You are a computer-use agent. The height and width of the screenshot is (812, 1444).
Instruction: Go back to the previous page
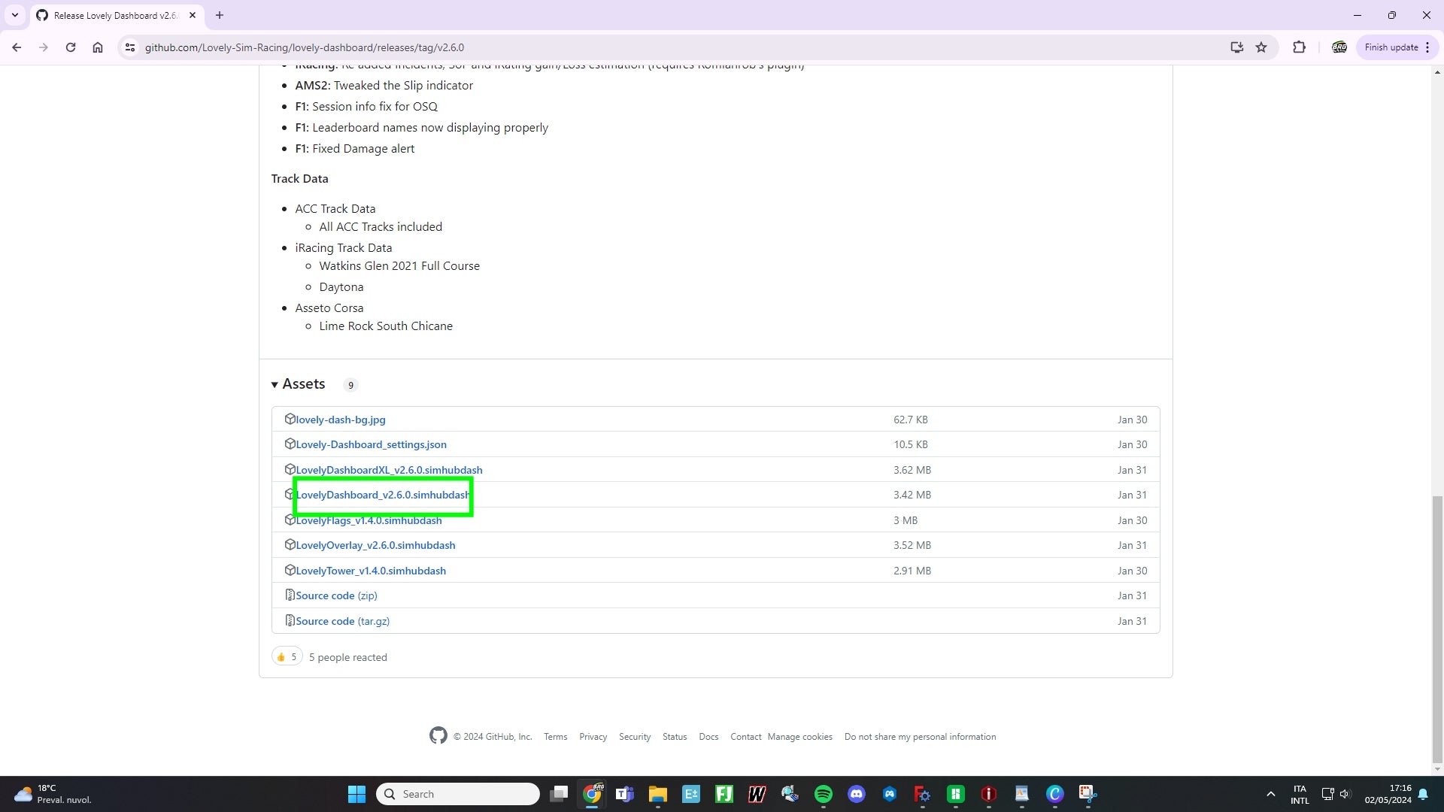17,47
